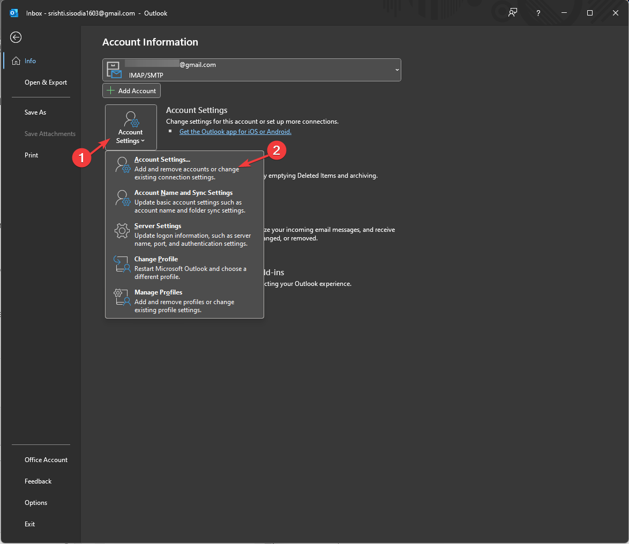Click the Manage Profiles icon
The height and width of the screenshot is (544, 629).
point(121,298)
